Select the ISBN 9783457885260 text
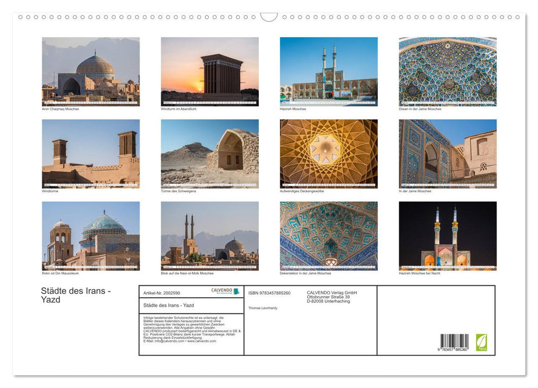The height and width of the screenshot is (388, 538). (269, 292)
